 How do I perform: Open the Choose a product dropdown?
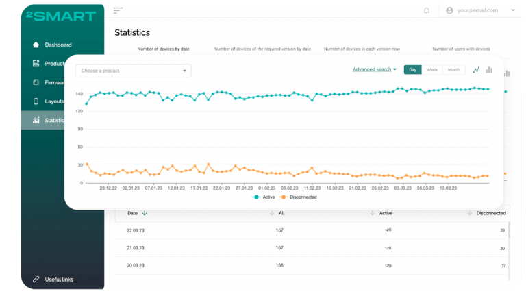(x=133, y=71)
